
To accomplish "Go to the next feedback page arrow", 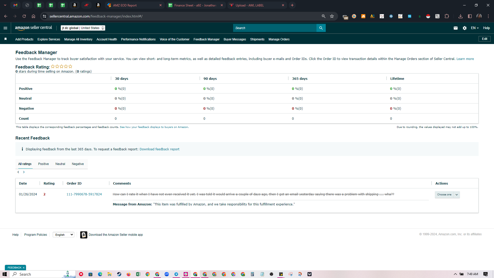I will point(24,172).
